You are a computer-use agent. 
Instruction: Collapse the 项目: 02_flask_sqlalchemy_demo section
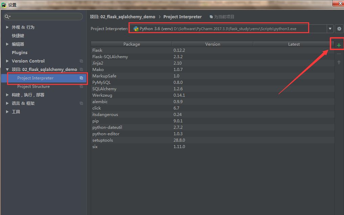tap(7, 70)
